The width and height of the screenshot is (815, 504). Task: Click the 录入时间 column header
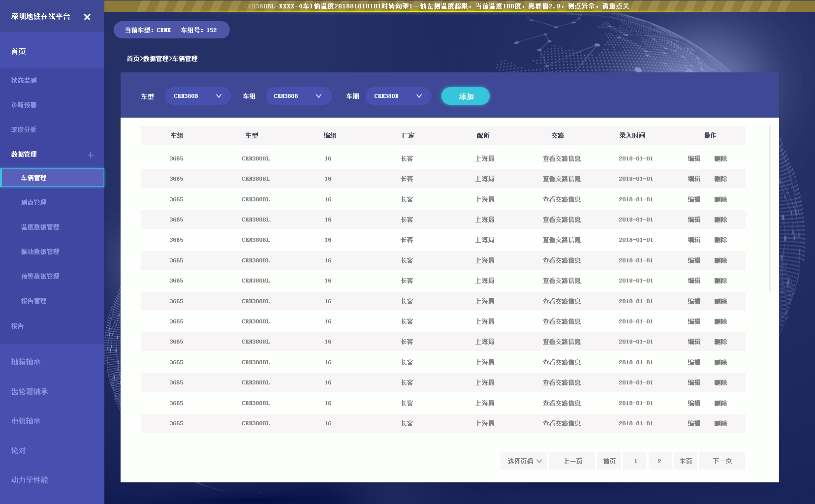[632, 135]
